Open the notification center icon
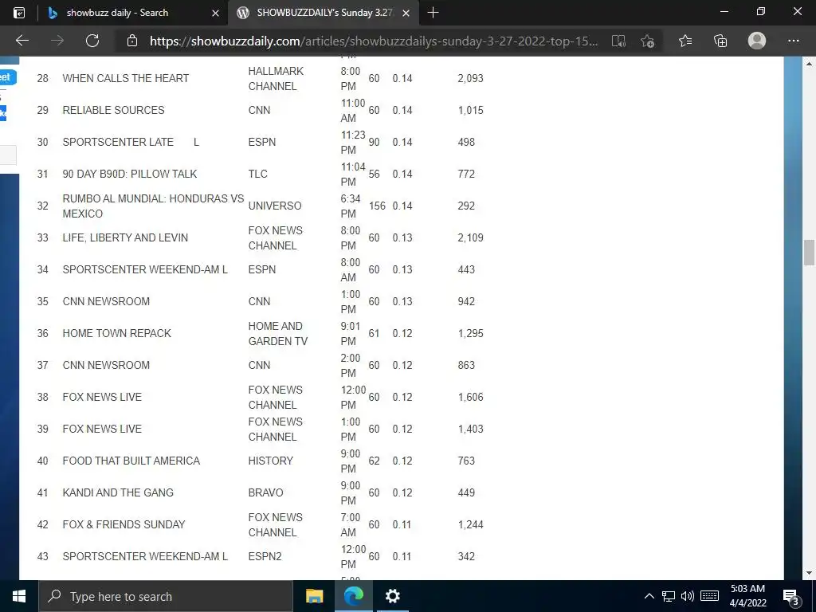Image resolution: width=816 pixels, height=612 pixels. [x=790, y=596]
